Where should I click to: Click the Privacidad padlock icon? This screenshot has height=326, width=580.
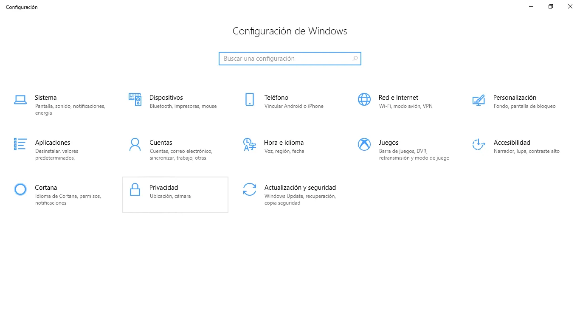coord(135,189)
